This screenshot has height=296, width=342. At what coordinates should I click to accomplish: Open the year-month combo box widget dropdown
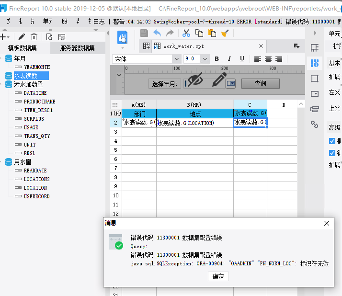(x=231, y=83)
